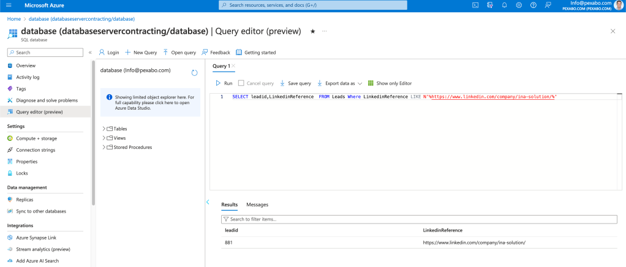This screenshot has width=626, height=267.
Task: Open the help question mark icon
Action: click(533, 5)
